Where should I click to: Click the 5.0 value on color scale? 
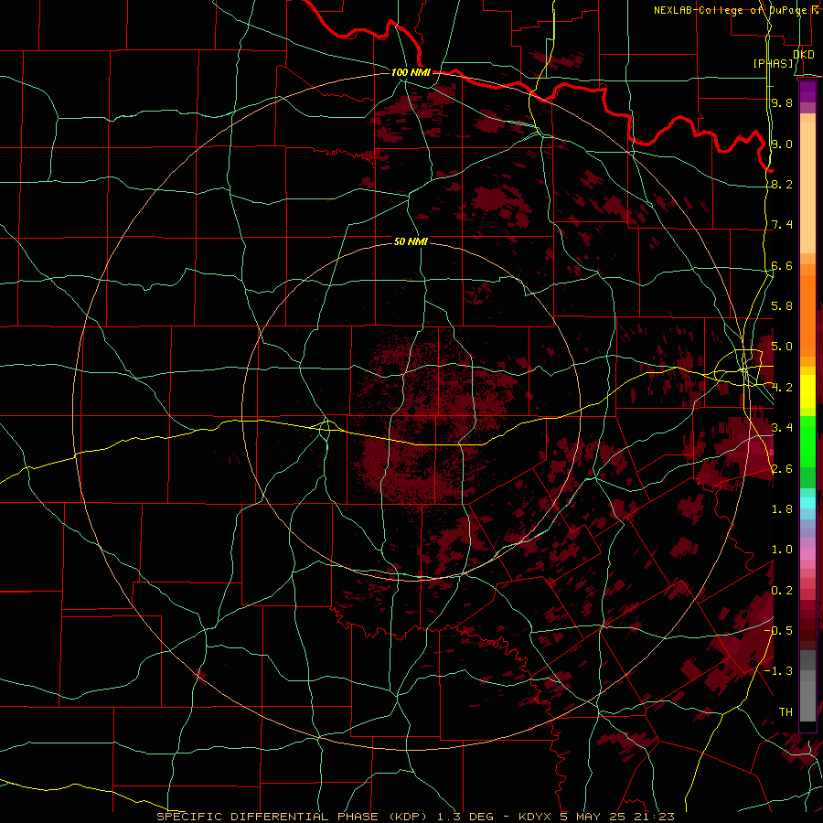click(x=782, y=347)
